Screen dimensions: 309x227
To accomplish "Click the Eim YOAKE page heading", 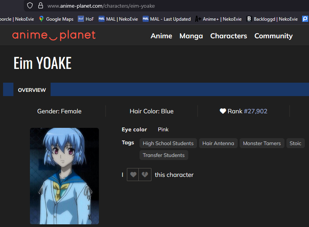I will tap(43, 63).
